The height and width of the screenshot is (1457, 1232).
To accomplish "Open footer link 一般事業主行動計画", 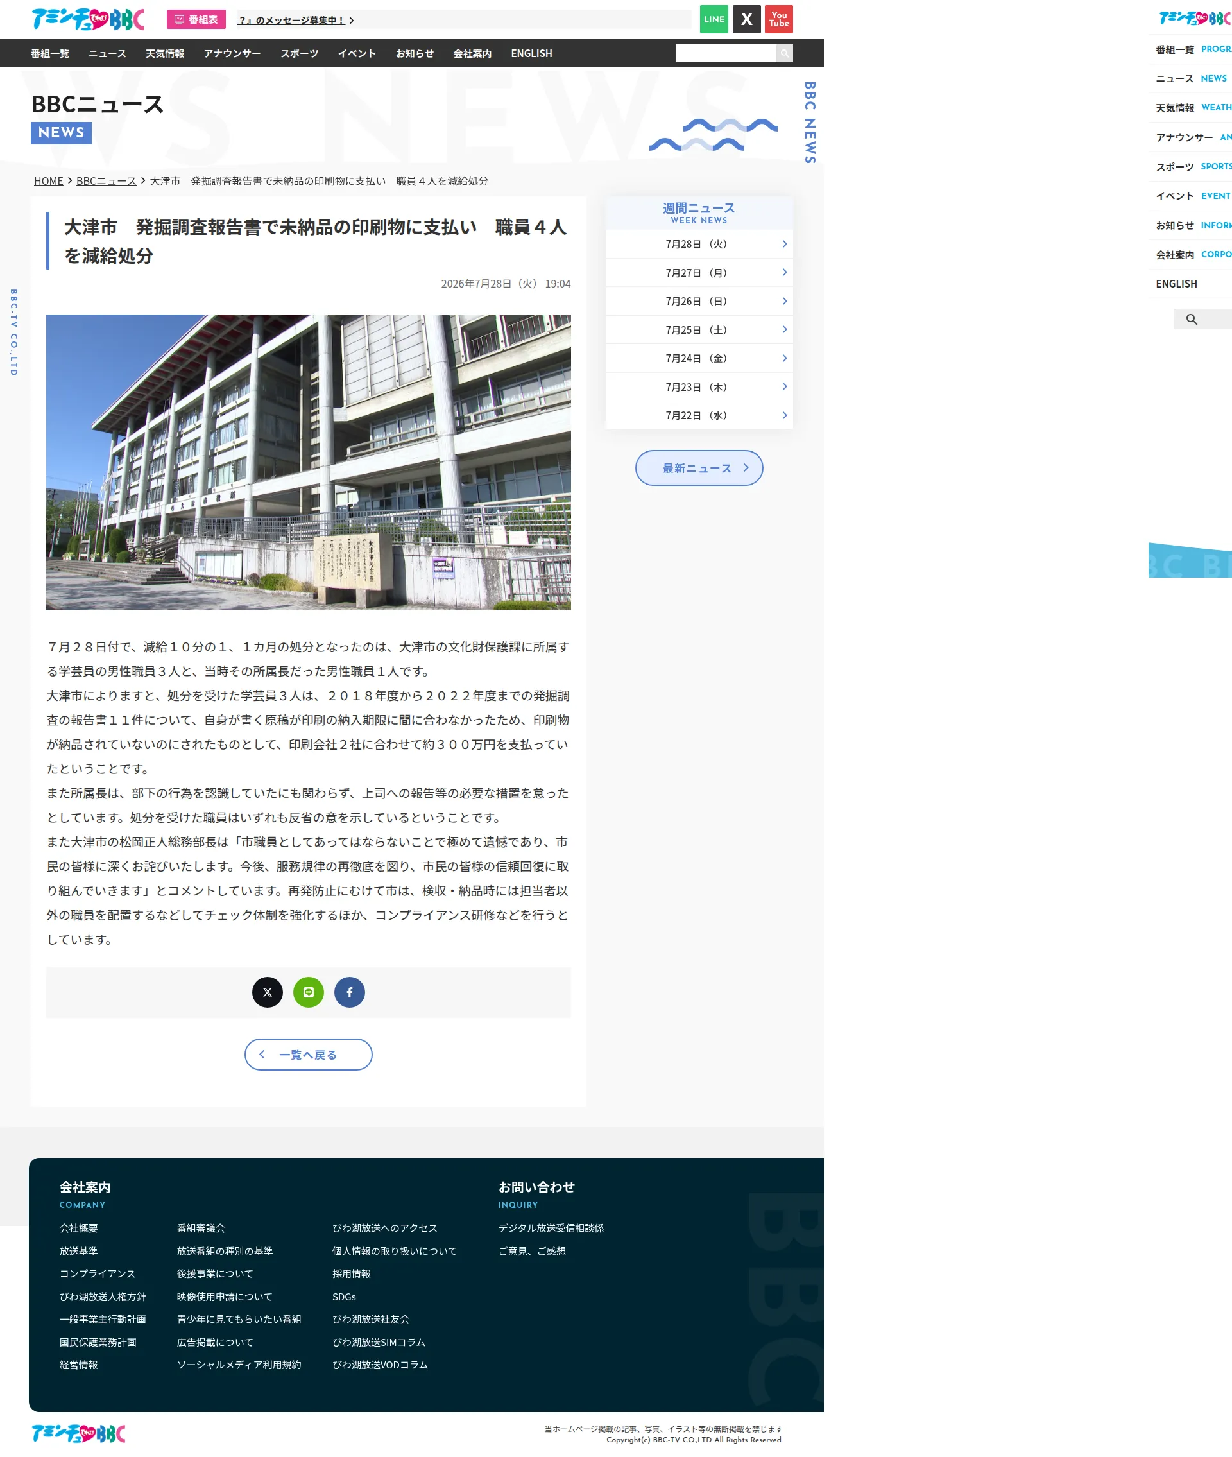I will tap(103, 1319).
